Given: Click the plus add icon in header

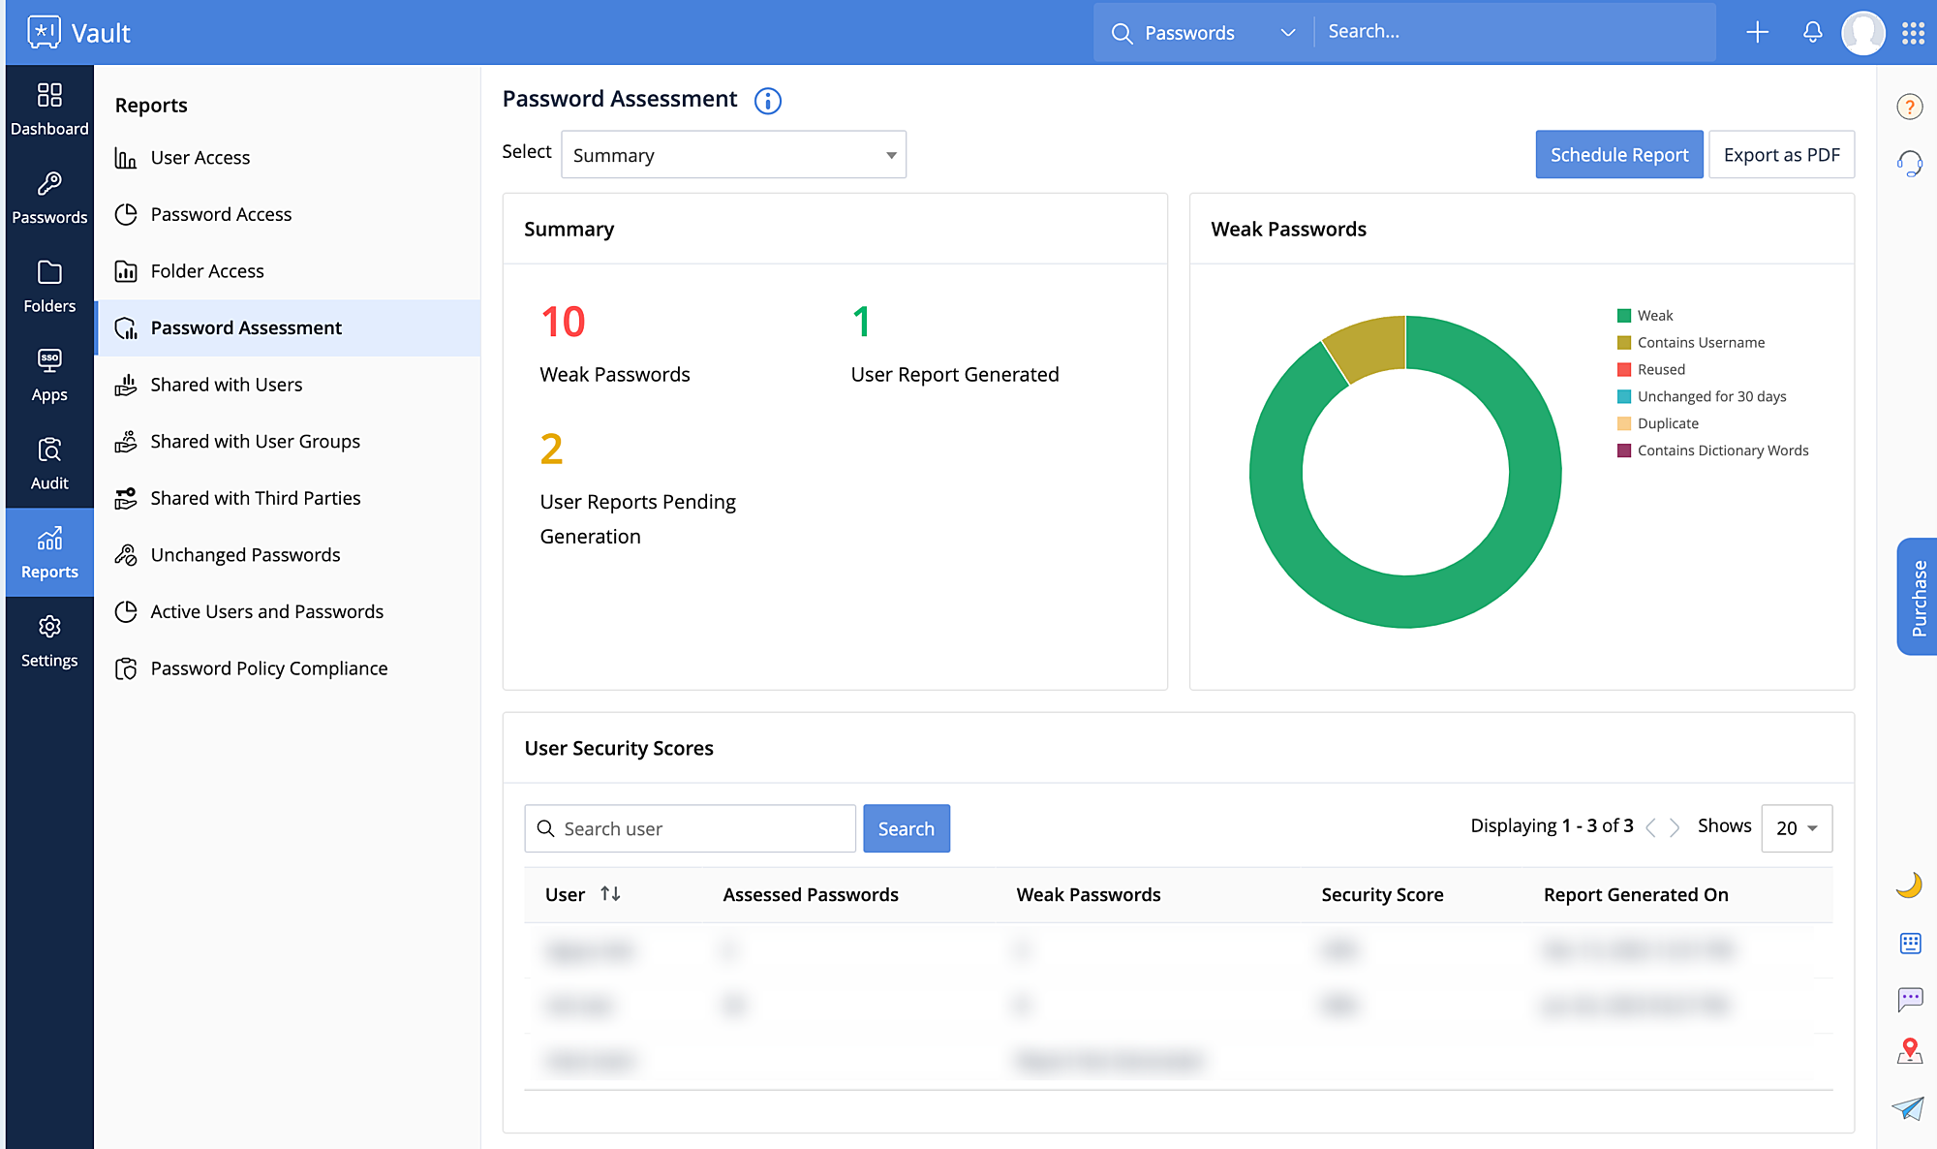Looking at the screenshot, I should click(1757, 32).
